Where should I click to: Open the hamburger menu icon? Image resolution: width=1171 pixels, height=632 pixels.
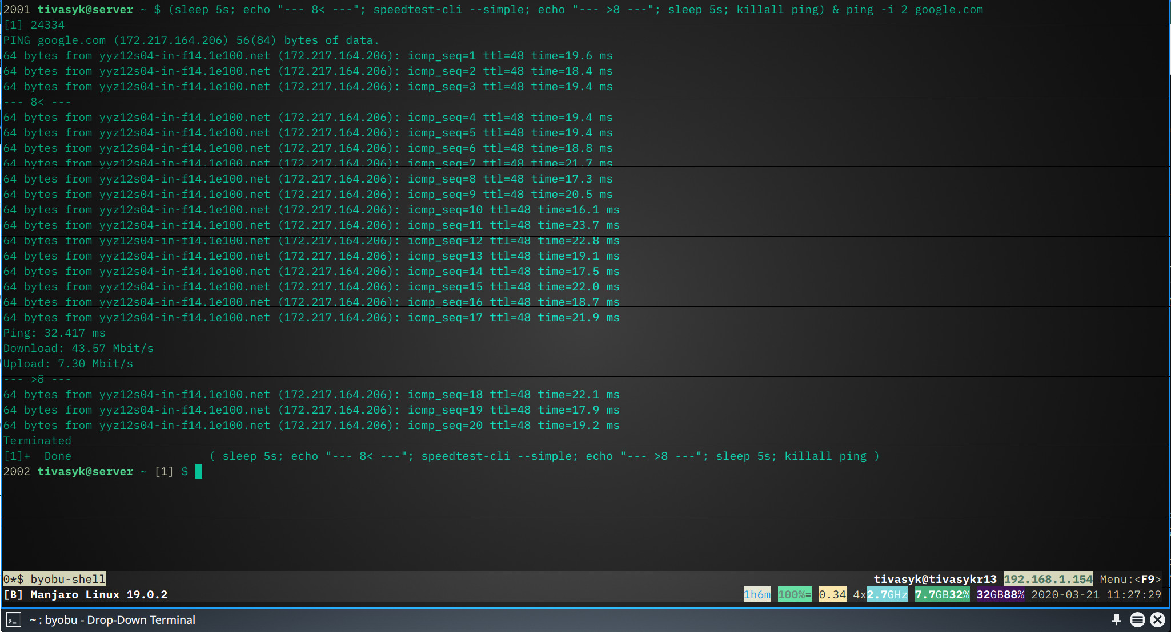1137,619
